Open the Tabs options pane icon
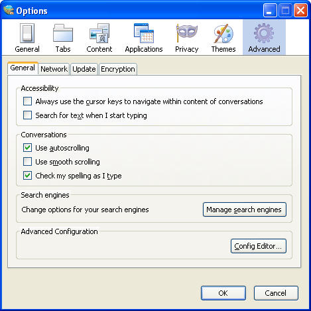The image size is (311, 311). point(63,38)
